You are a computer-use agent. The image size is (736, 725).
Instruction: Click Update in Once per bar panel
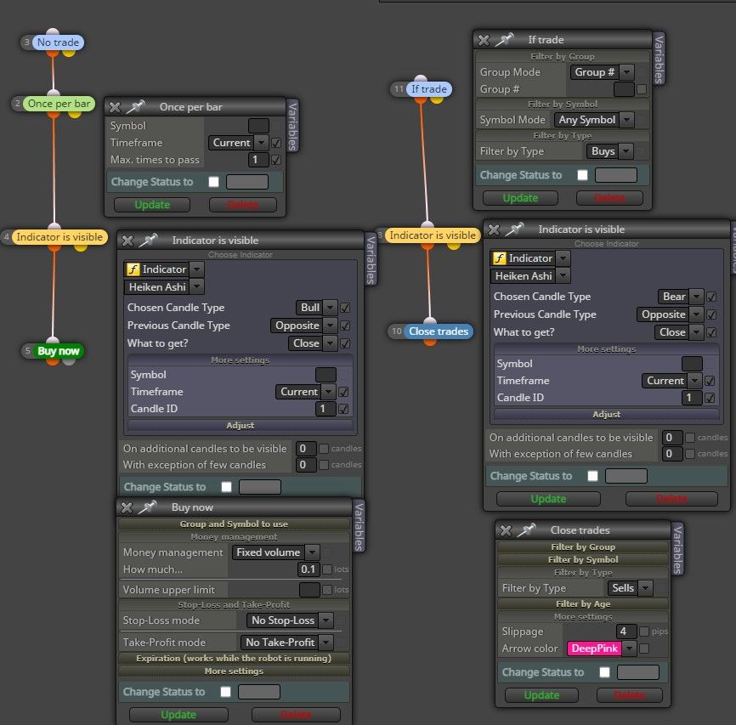[x=152, y=205]
